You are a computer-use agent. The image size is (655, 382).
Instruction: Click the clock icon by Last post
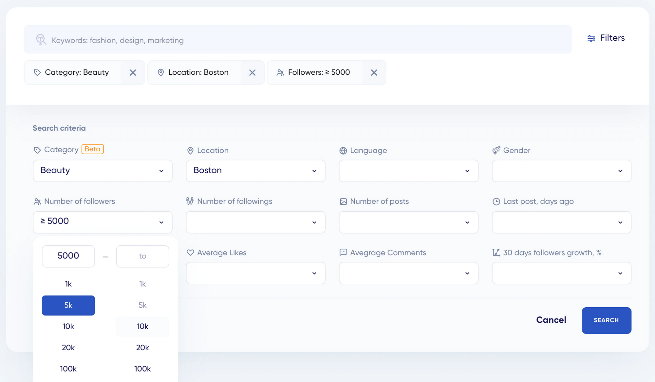click(x=496, y=201)
